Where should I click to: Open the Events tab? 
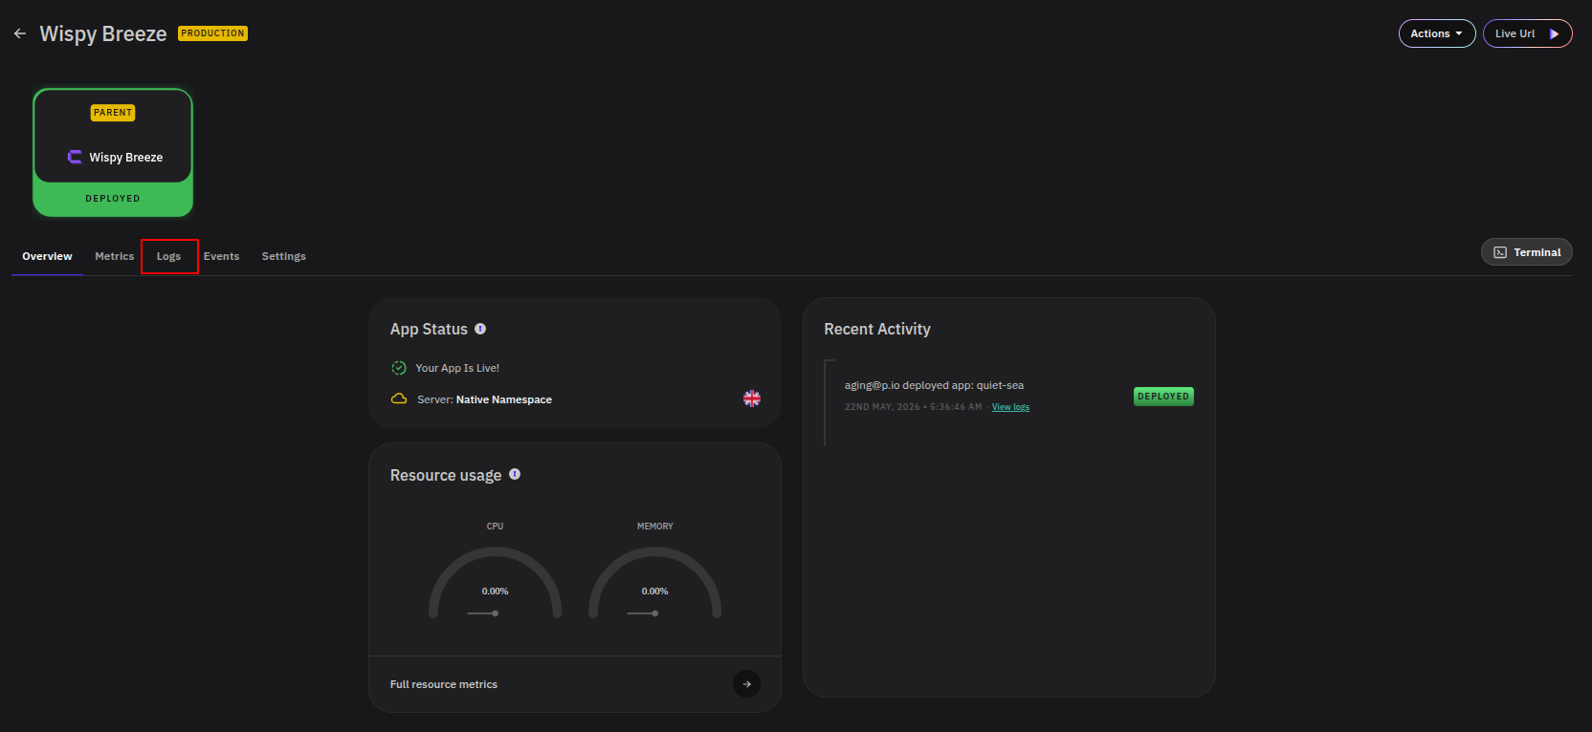(x=221, y=256)
